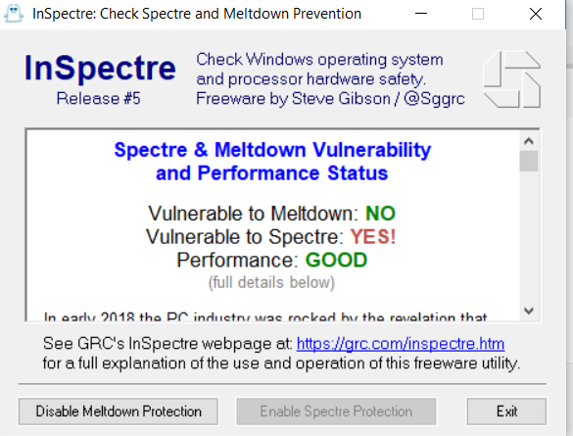Close the InSpectre window
The width and height of the screenshot is (573, 436).
536,14
